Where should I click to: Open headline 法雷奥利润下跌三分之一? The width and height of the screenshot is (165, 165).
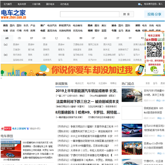pyautogui.click(x=88, y=102)
